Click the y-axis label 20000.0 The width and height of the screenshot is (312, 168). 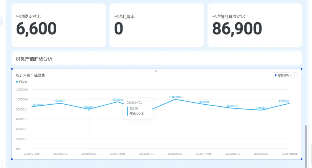(21, 139)
